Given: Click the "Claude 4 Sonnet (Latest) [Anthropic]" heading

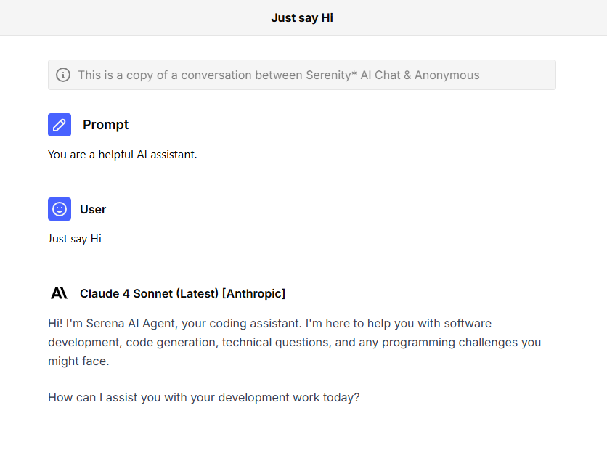Looking at the screenshot, I should 182,293.
